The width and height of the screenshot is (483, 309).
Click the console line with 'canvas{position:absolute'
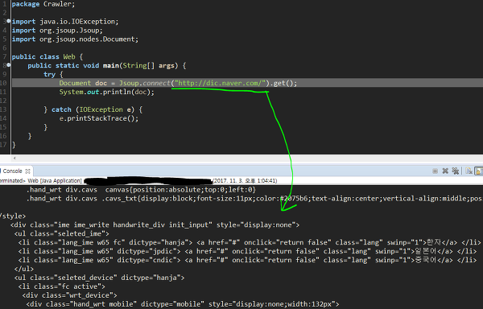tap(141, 190)
